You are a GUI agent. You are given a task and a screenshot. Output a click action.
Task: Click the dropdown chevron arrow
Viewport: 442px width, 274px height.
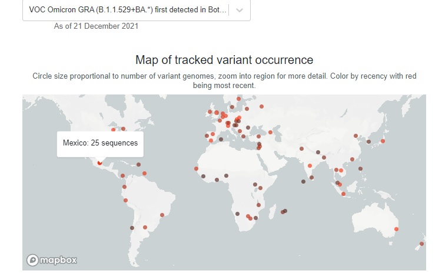pos(240,11)
